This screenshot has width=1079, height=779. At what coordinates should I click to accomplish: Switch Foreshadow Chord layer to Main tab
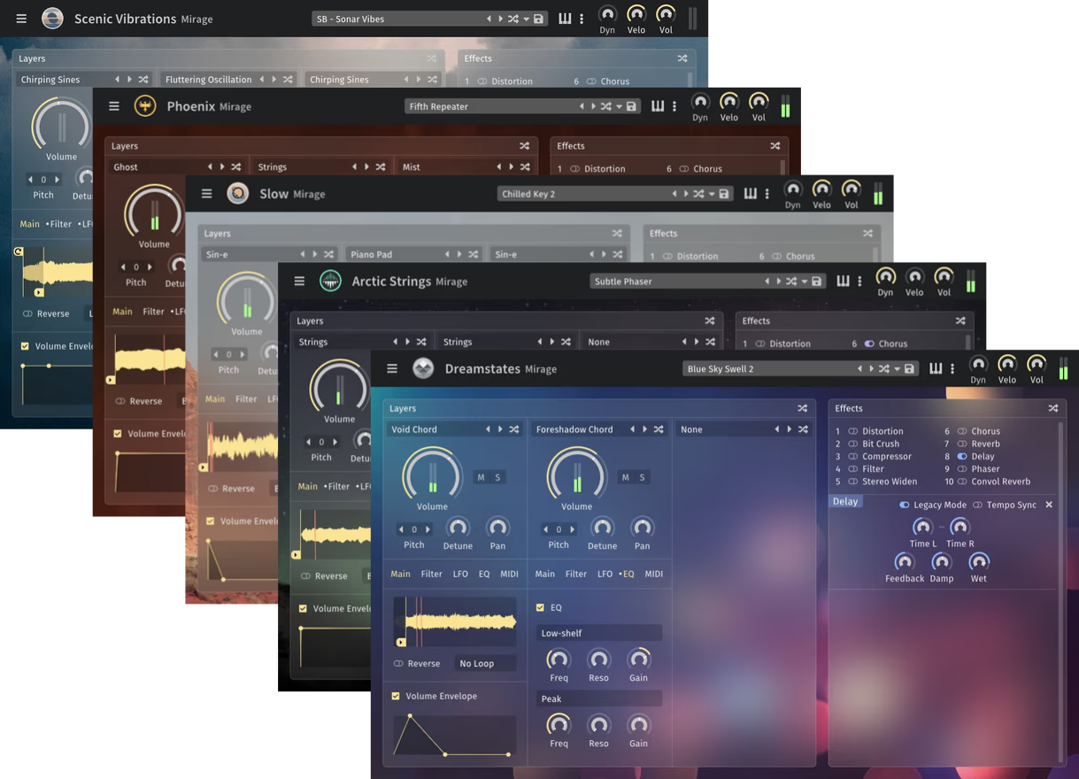tap(545, 574)
